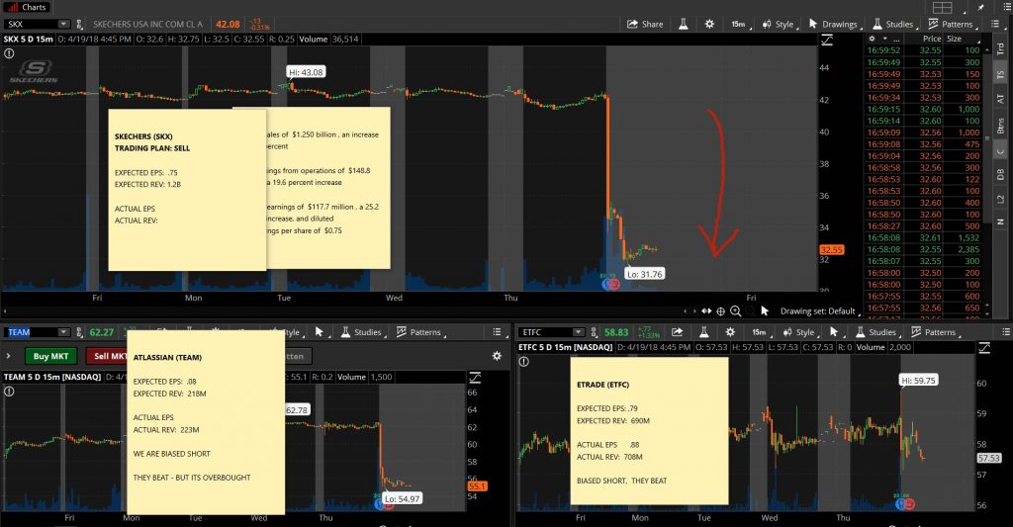1013x527 pixels.
Task: Expand the TEAM order buttons chevron
Action: coord(8,356)
